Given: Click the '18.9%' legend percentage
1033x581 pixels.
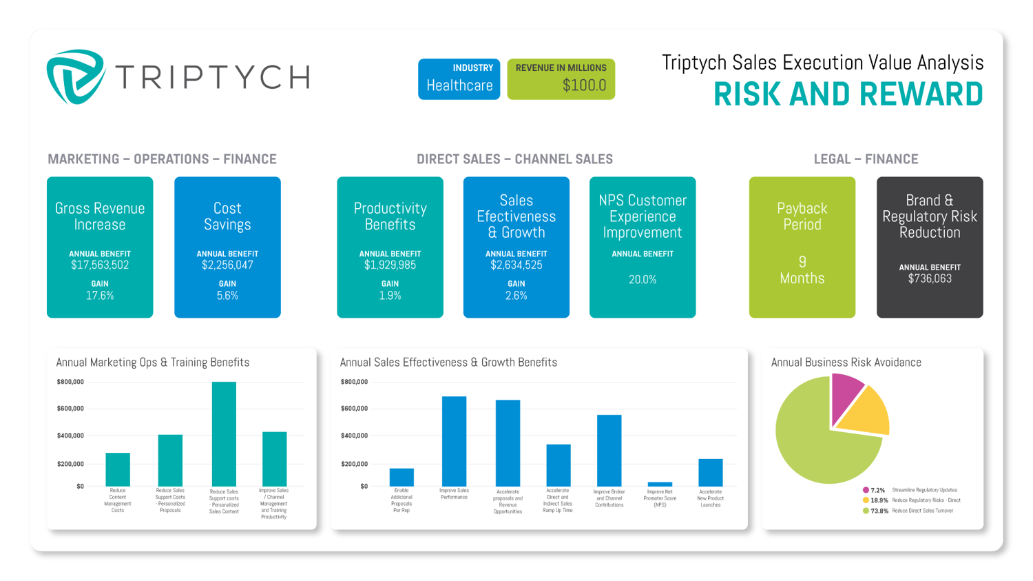Looking at the screenshot, I should 879,501.
